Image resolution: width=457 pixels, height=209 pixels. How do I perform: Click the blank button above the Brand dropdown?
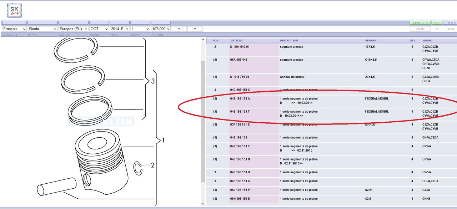[42, 22]
